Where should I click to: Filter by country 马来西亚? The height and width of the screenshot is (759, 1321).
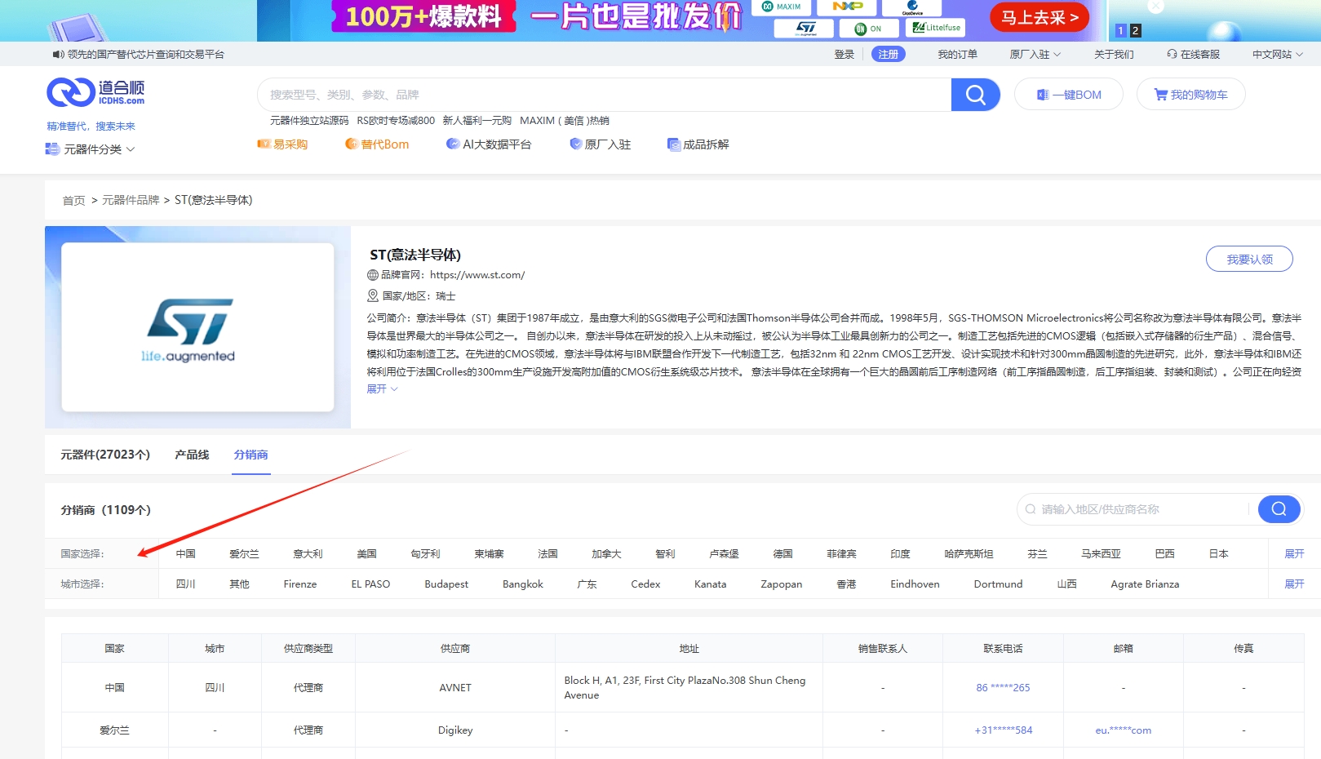[1102, 553]
